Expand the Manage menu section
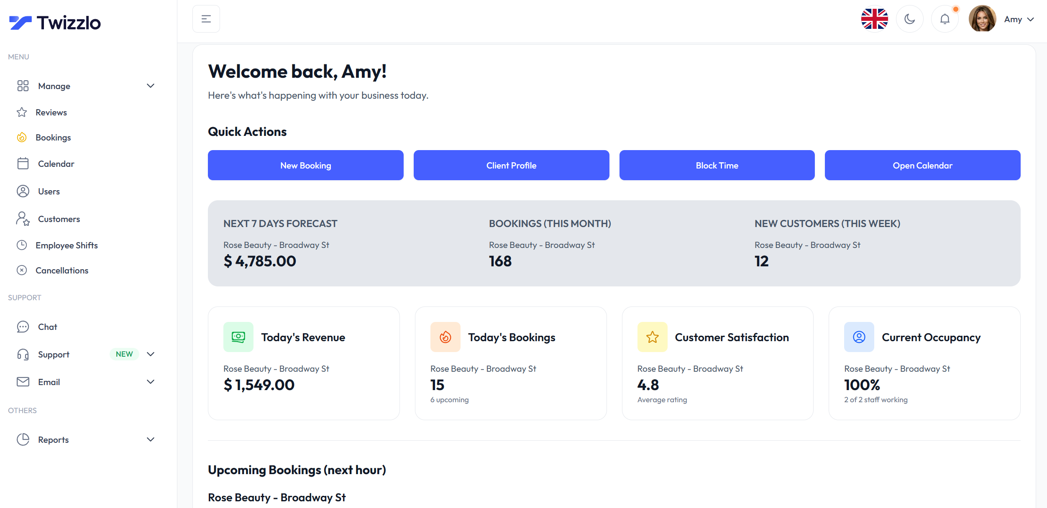Image resolution: width=1047 pixels, height=508 pixels. click(x=151, y=86)
